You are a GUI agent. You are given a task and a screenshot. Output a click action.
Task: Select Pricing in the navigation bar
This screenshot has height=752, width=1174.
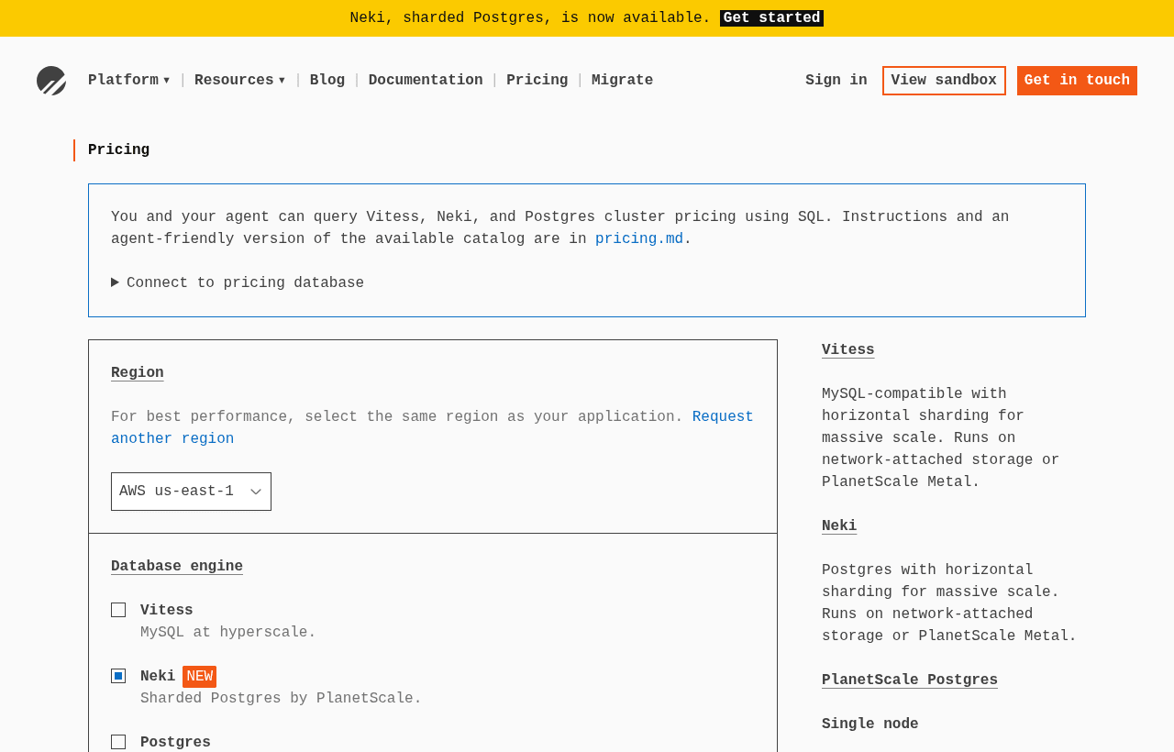[537, 81]
